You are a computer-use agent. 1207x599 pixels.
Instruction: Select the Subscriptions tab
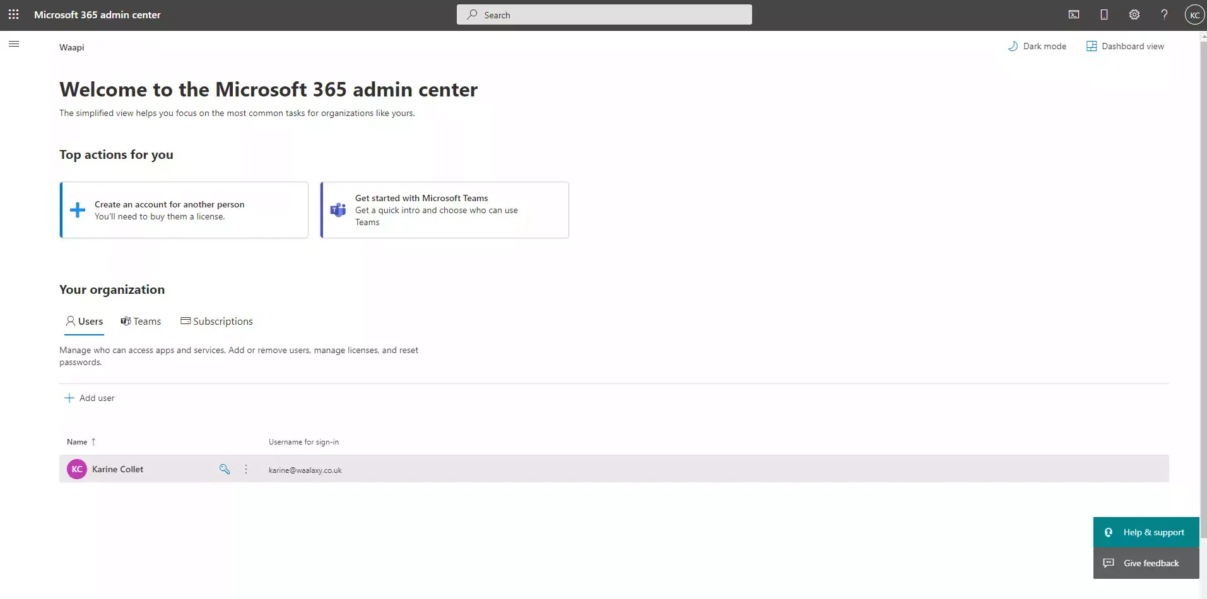(216, 322)
